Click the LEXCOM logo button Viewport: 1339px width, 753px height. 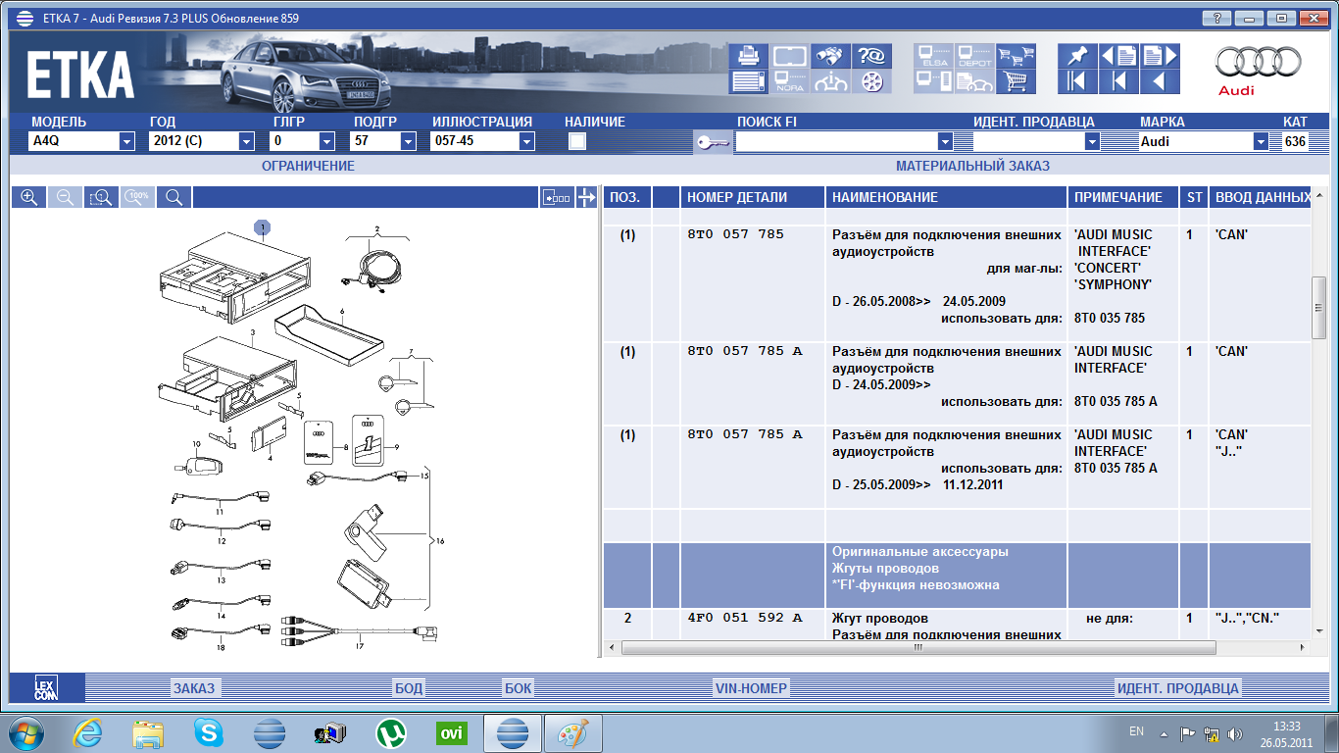(46, 688)
